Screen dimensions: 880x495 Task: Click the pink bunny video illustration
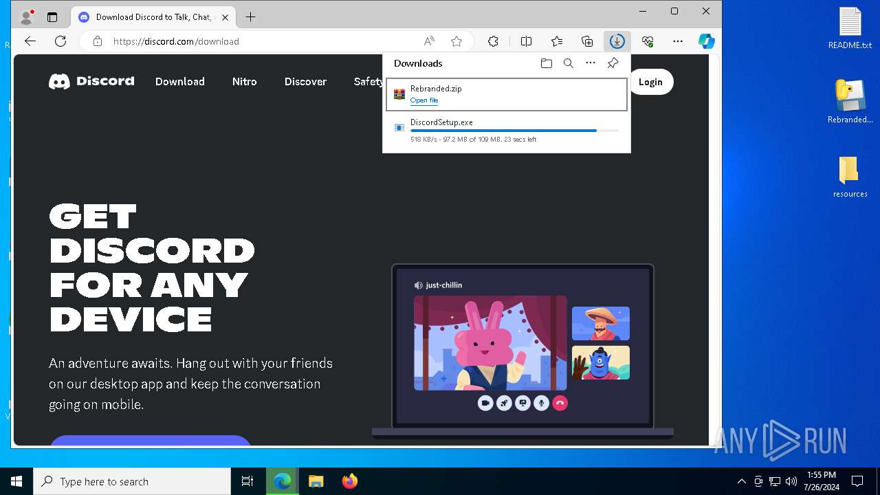tap(490, 343)
